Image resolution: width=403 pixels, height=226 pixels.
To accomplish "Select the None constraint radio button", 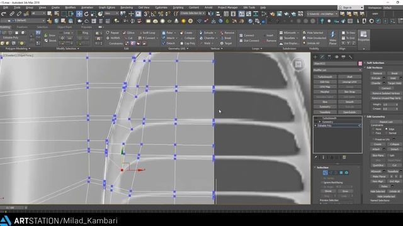I will coord(373,129).
